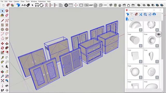
Task: Pick the Polygon drawing tool
Action: coord(7,29)
